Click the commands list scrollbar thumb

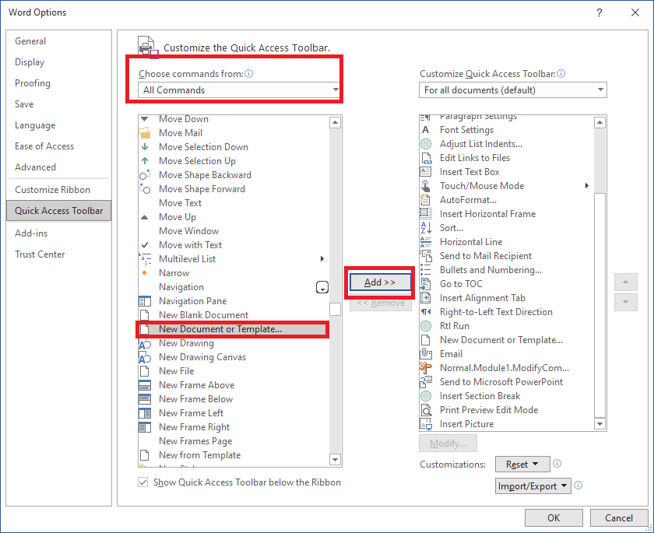335,309
